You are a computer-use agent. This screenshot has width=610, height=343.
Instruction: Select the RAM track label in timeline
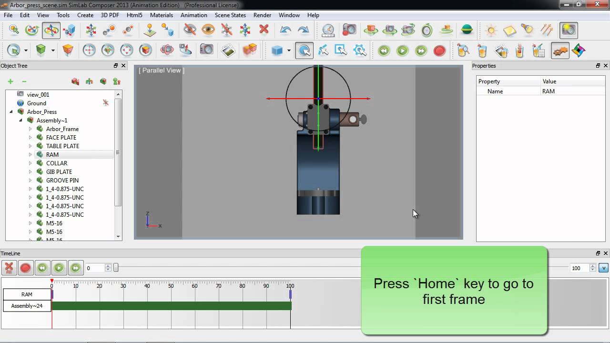point(27,294)
